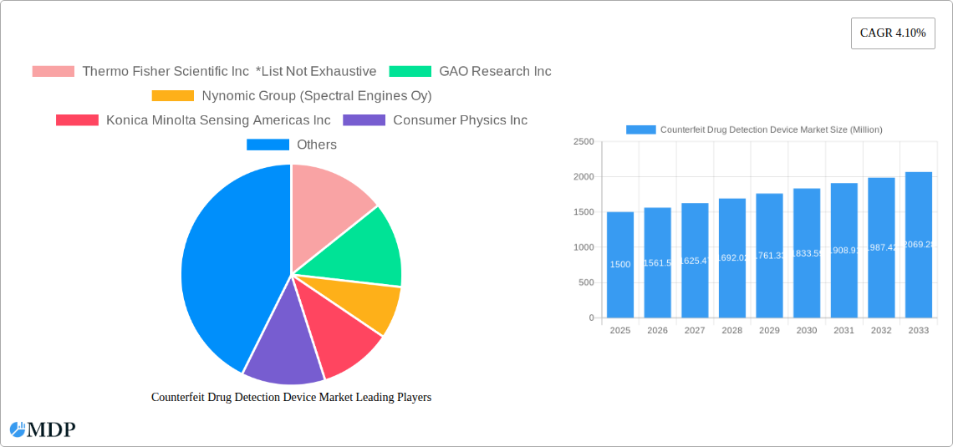953x447 pixels.
Task: Click the 2031 bar in chart
Action: coord(844,250)
